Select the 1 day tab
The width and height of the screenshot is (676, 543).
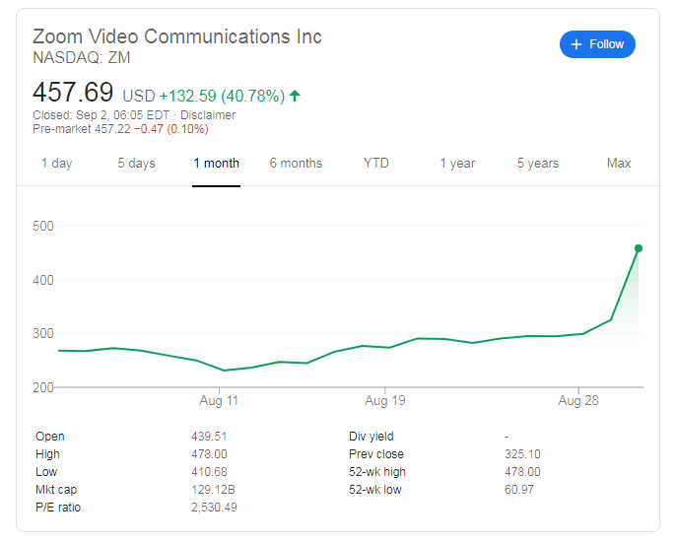(56, 164)
